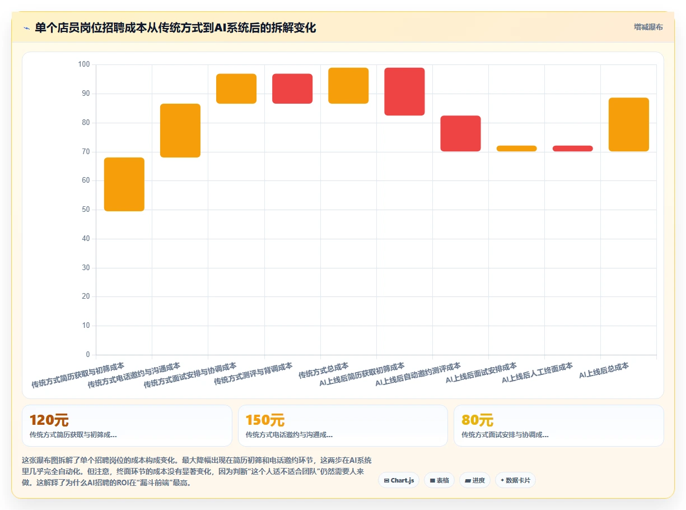Select the Chart.js tag chip
Screen dimensions: 686x510
tap(399, 480)
